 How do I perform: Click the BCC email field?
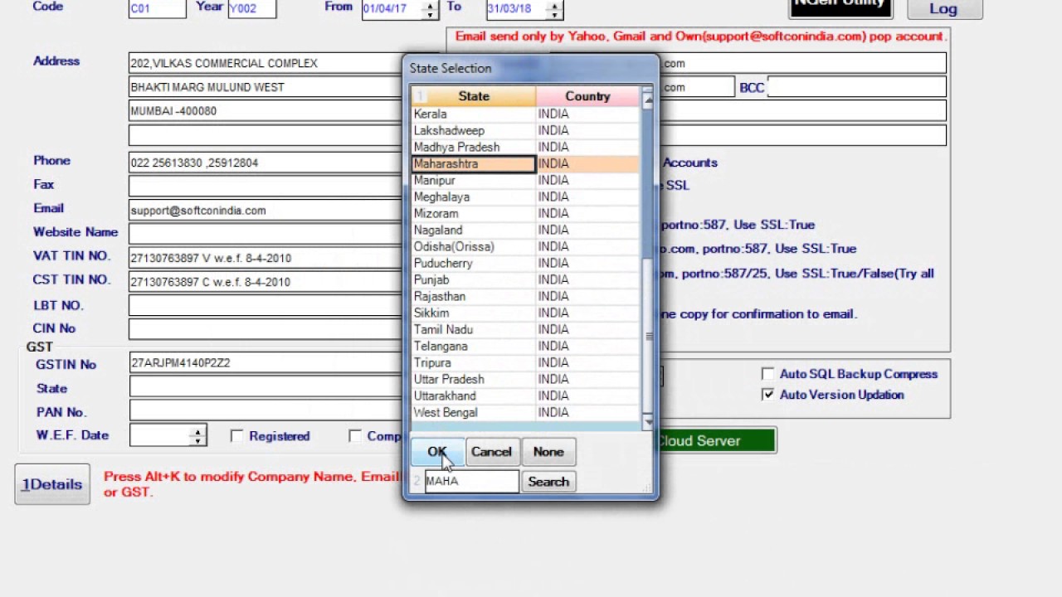[x=857, y=87]
